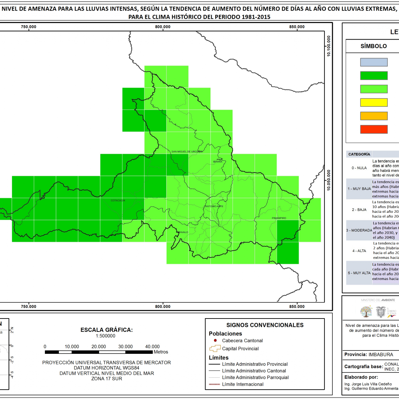The width and height of the screenshot is (399, 399).
Task: Select the dark green legend swatch
Action: point(374,75)
